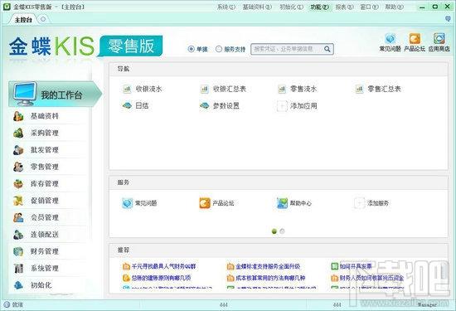The height and width of the screenshot is (311, 456).
Task: Select the 服务支持 radio button
Action: pos(219,49)
